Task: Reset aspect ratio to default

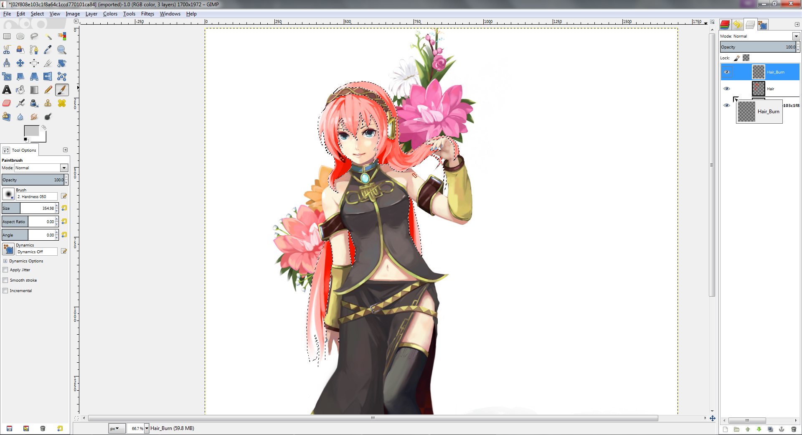Action: [64, 221]
